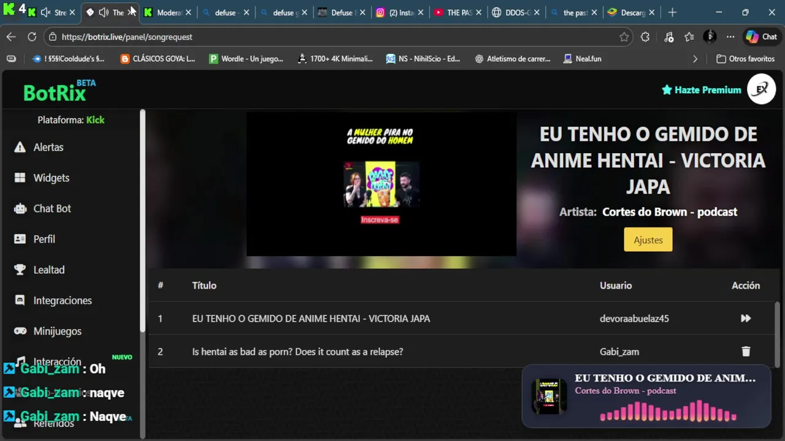Image resolution: width=785 pixels, height=441 pixels.
Task: Click Hazte Premium link
Action: [x=701, y=90]
